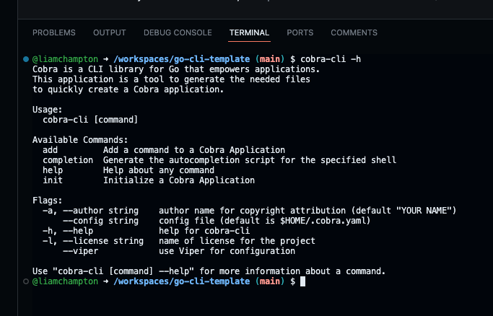Click the "help" command name in commands list
This screenshot has width=493, height=316.
tap(53, 170)
